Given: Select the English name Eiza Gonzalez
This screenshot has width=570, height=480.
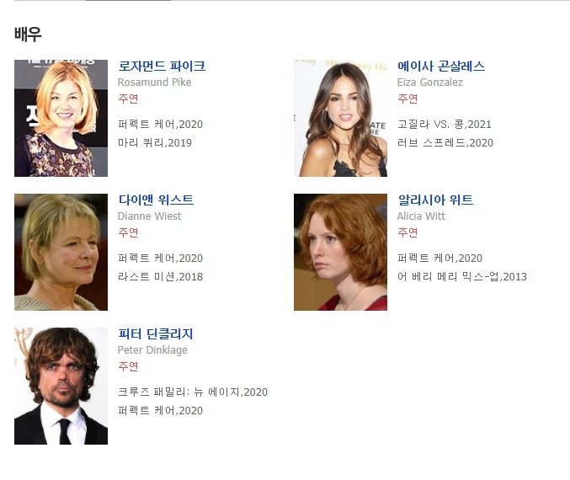Looking at the screenshot, I should point(430,83).
